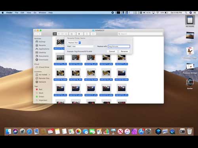Screen dimensions: 198x148
Task: Open the View menu
Action: click(x=29, y=13)
